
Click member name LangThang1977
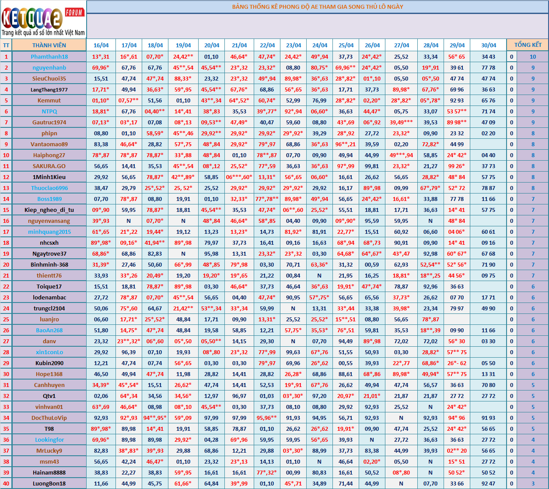(49, 89)
